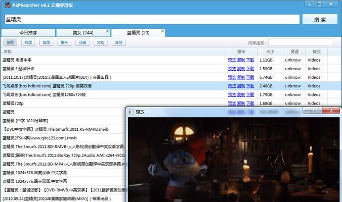The width and height of the screenshot is (342, 202).
Task: Select row 蓝精灵2TS中字[www.qire123.com].rmvb
Action: click(x=63, y=138)
